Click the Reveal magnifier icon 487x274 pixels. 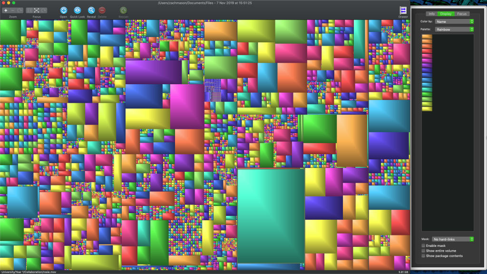click(91, 10)
